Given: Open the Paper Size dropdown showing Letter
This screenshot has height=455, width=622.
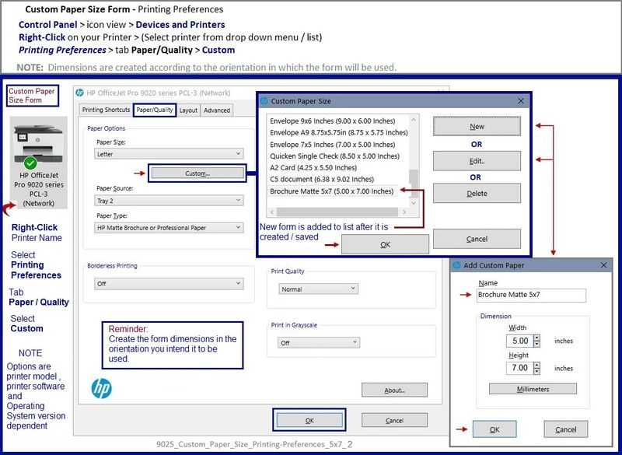Looking at the screenshot, I should pyautogui.click(x=169, y=154).
